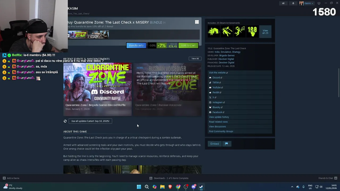
Task: Click the refresh icon beside updates
Action: (65, 121)
